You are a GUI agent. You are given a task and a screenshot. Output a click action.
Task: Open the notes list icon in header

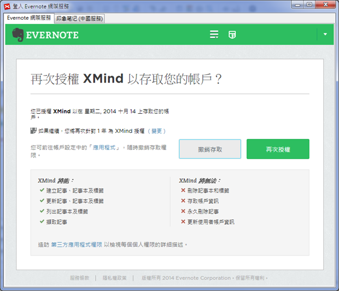click(x=214, y=34)
